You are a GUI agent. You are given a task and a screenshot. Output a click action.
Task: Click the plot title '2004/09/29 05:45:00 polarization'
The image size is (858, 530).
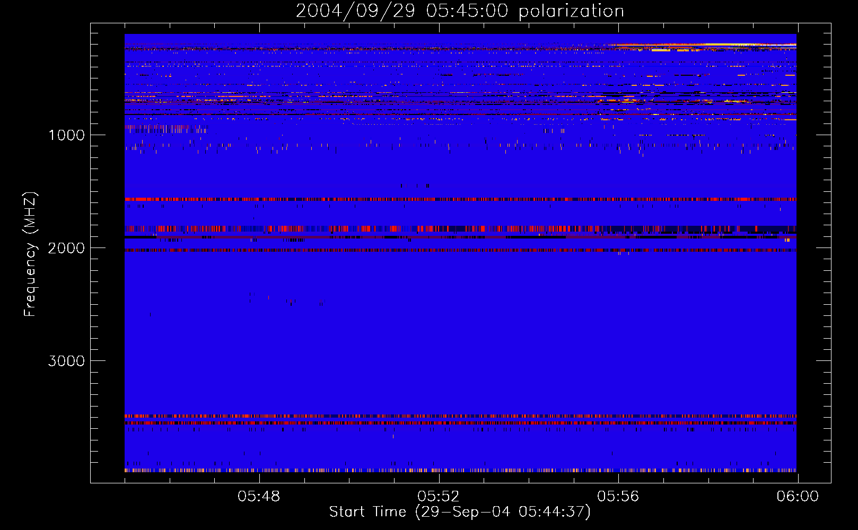[460, 11]
